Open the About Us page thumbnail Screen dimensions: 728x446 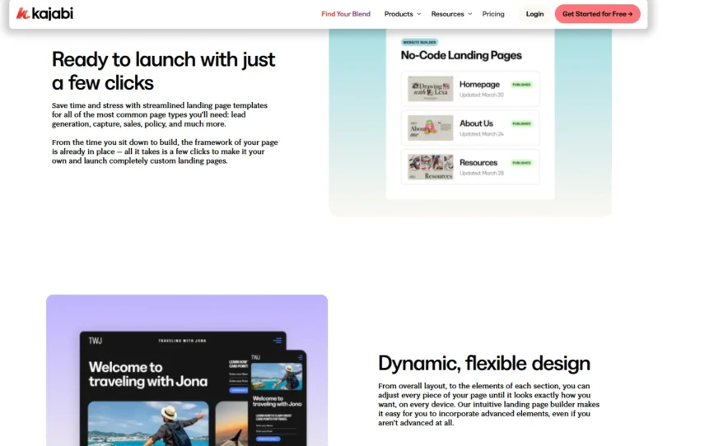coord(431,128)
